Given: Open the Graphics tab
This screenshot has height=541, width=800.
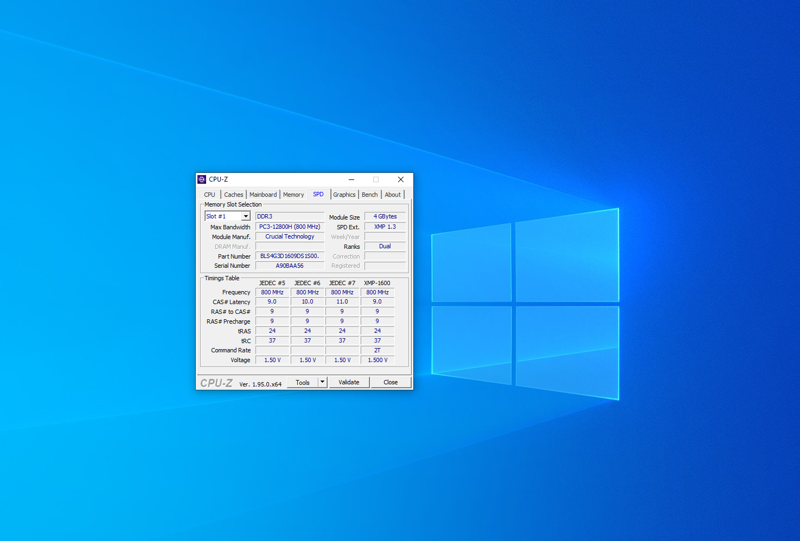Looking at the screenshot, I should 344,195.
